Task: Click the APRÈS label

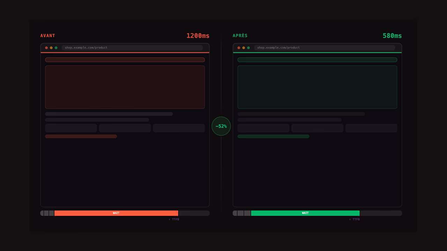Action: click(240, 36)
